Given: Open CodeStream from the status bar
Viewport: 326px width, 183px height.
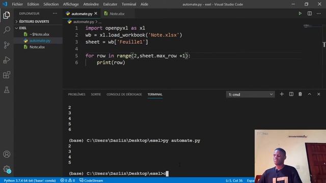Looking at the screenshot, I should pyautogui.click(x=91, y=180).
